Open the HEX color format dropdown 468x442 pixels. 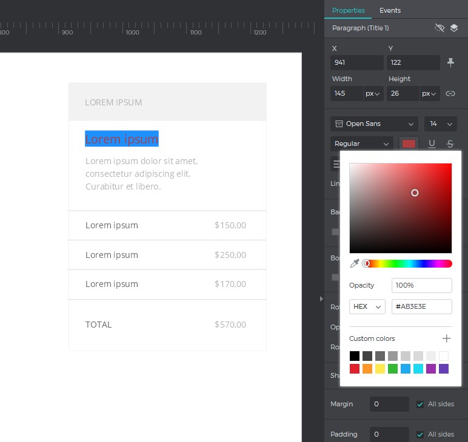click(x=367, y=306)
